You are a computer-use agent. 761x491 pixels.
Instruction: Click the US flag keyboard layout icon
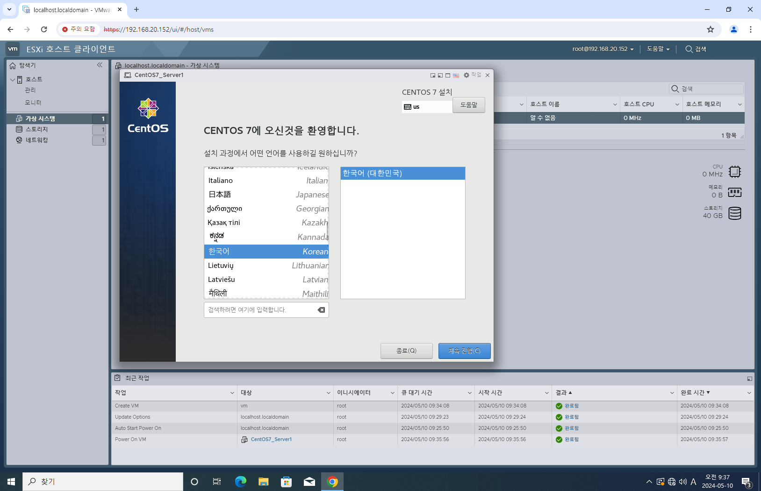click(x=456, y=75)
